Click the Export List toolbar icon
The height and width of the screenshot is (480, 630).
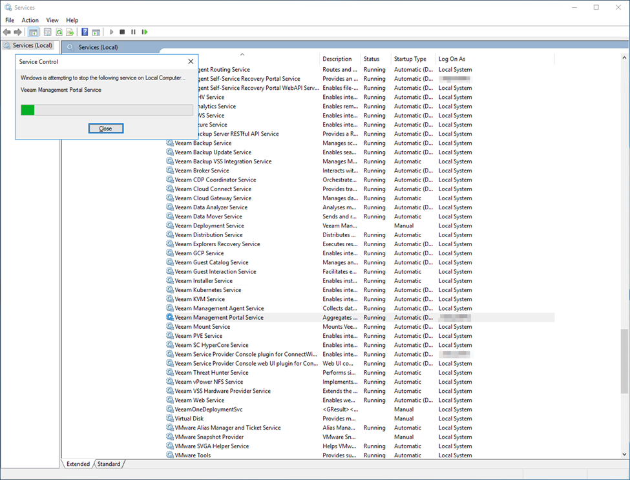(x=70, y=32)
